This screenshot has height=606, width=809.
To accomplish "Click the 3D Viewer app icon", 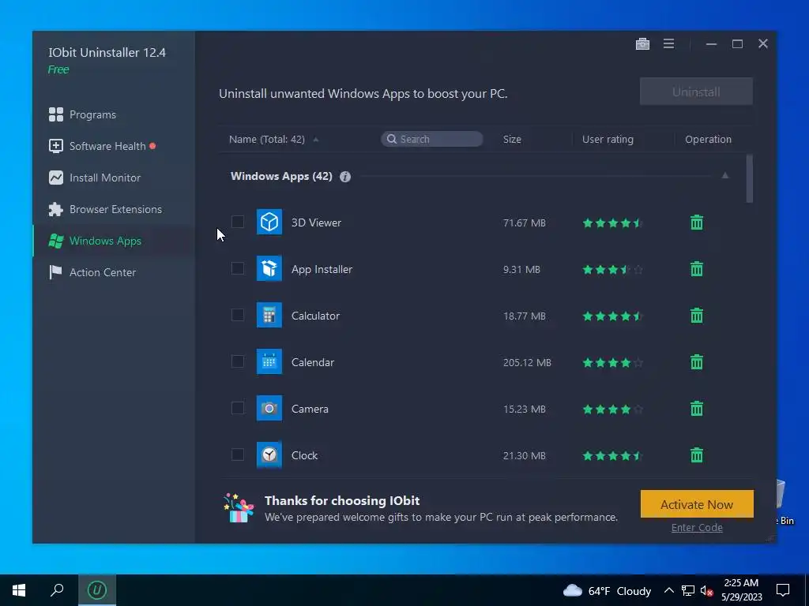I will click(x=269, y=222).
